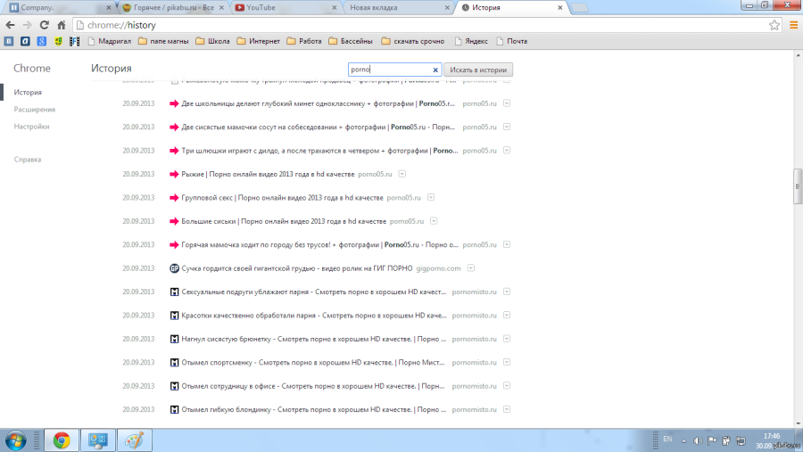Open Настройки in the left sidebar

(31, 127)
